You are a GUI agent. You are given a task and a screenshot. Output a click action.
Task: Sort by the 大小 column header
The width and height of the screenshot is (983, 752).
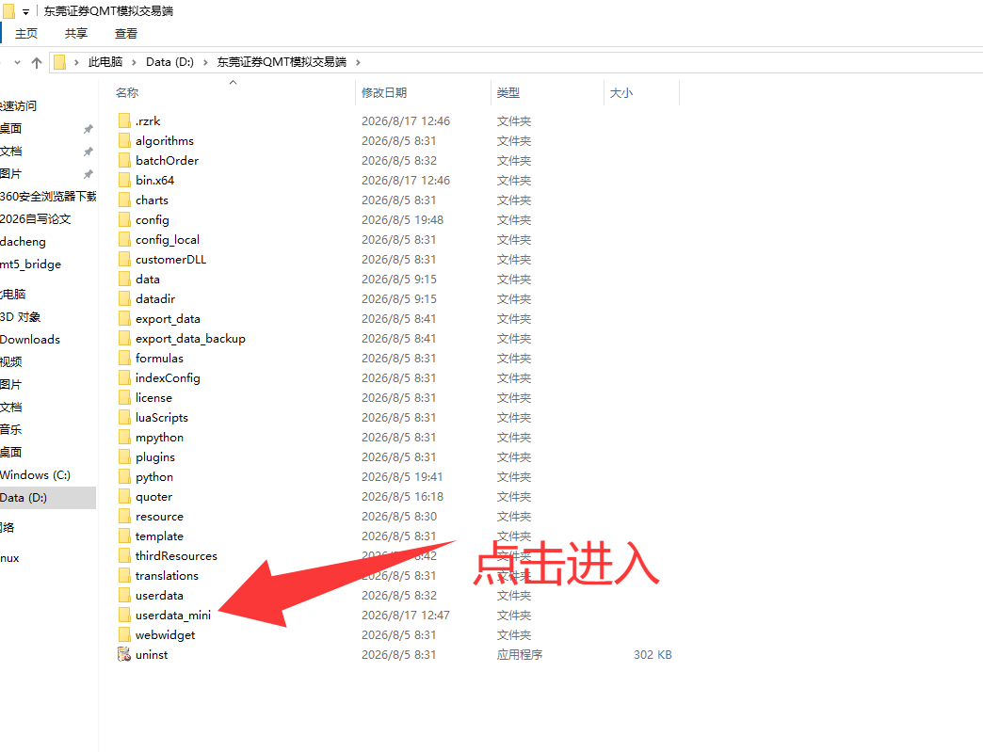[x=621, y=93]
